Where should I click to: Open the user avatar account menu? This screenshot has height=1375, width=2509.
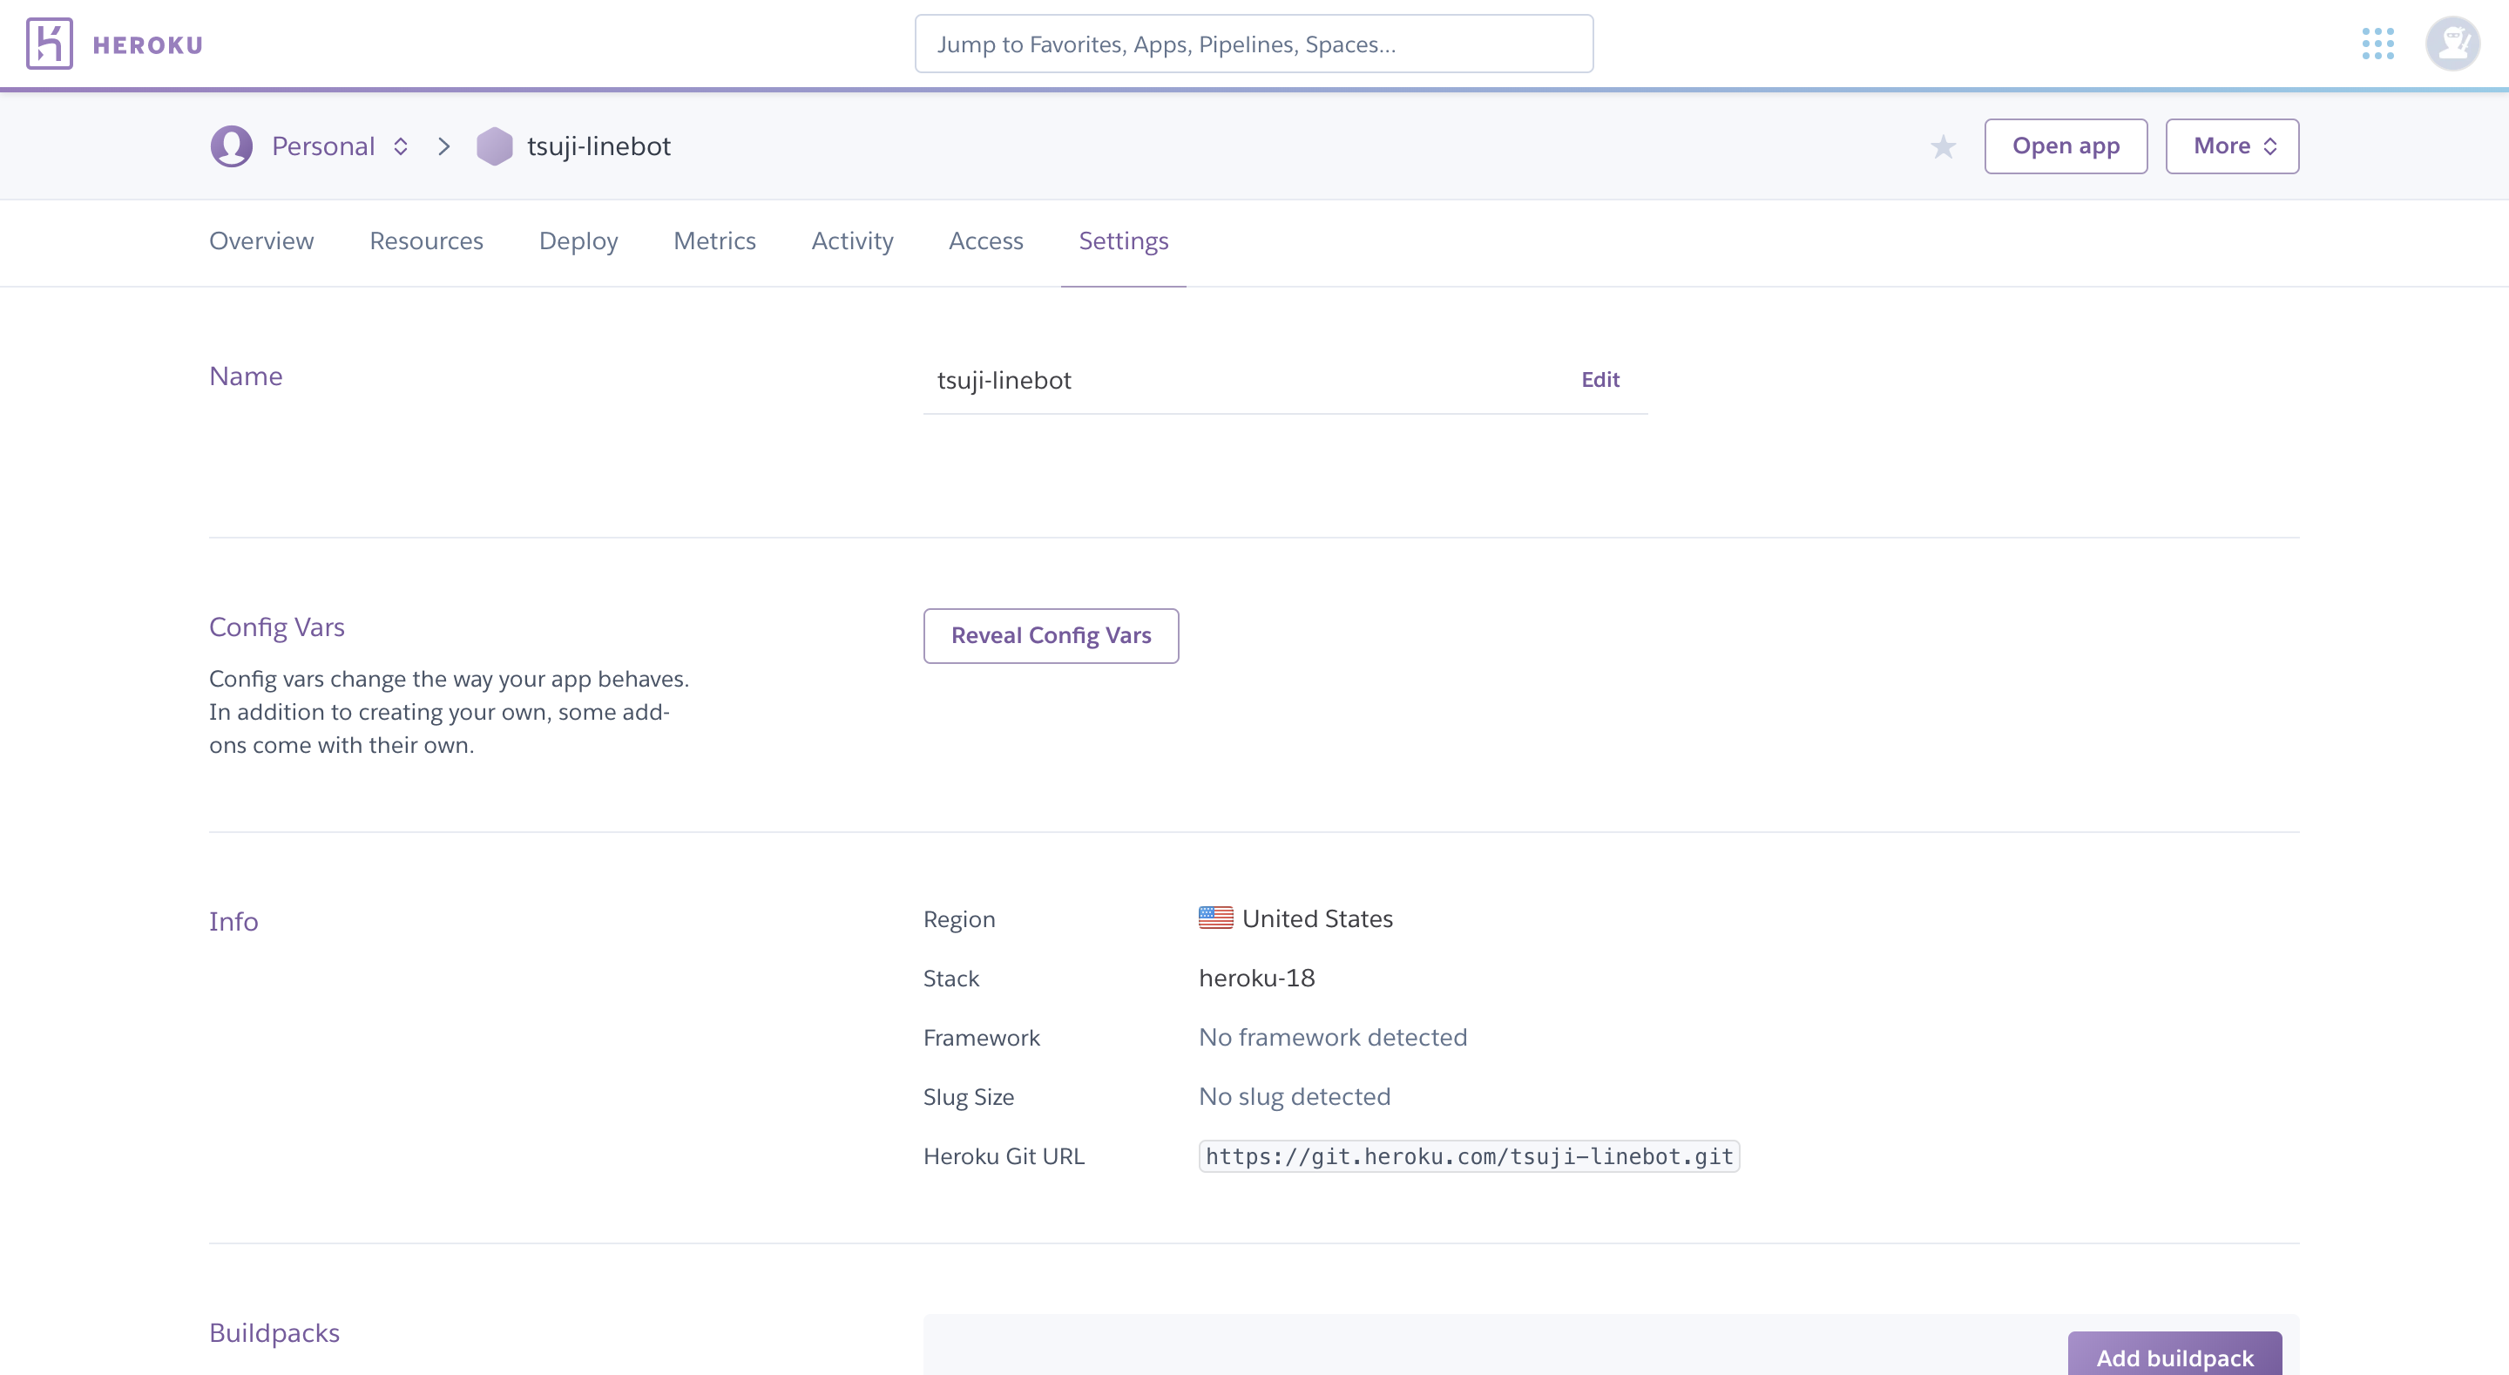point(2452,44)
